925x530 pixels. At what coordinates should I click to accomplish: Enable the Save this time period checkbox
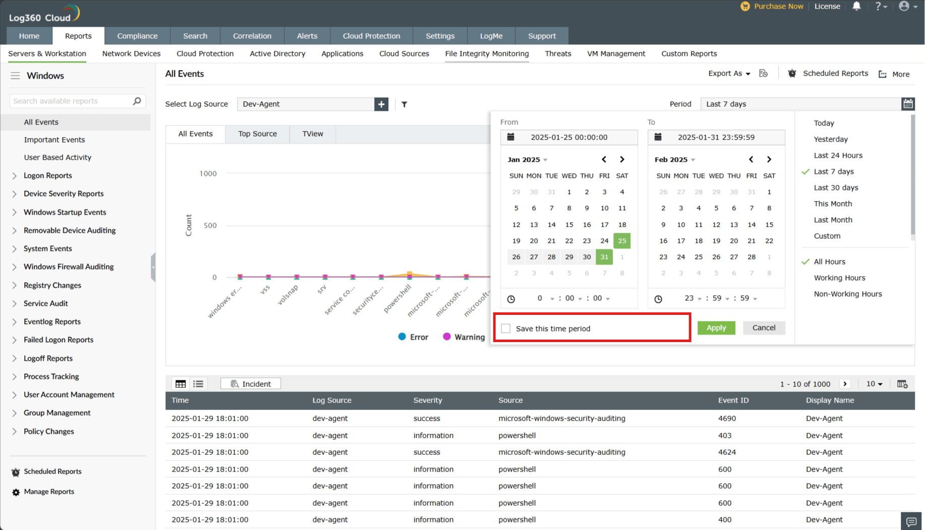click(506, 327)
